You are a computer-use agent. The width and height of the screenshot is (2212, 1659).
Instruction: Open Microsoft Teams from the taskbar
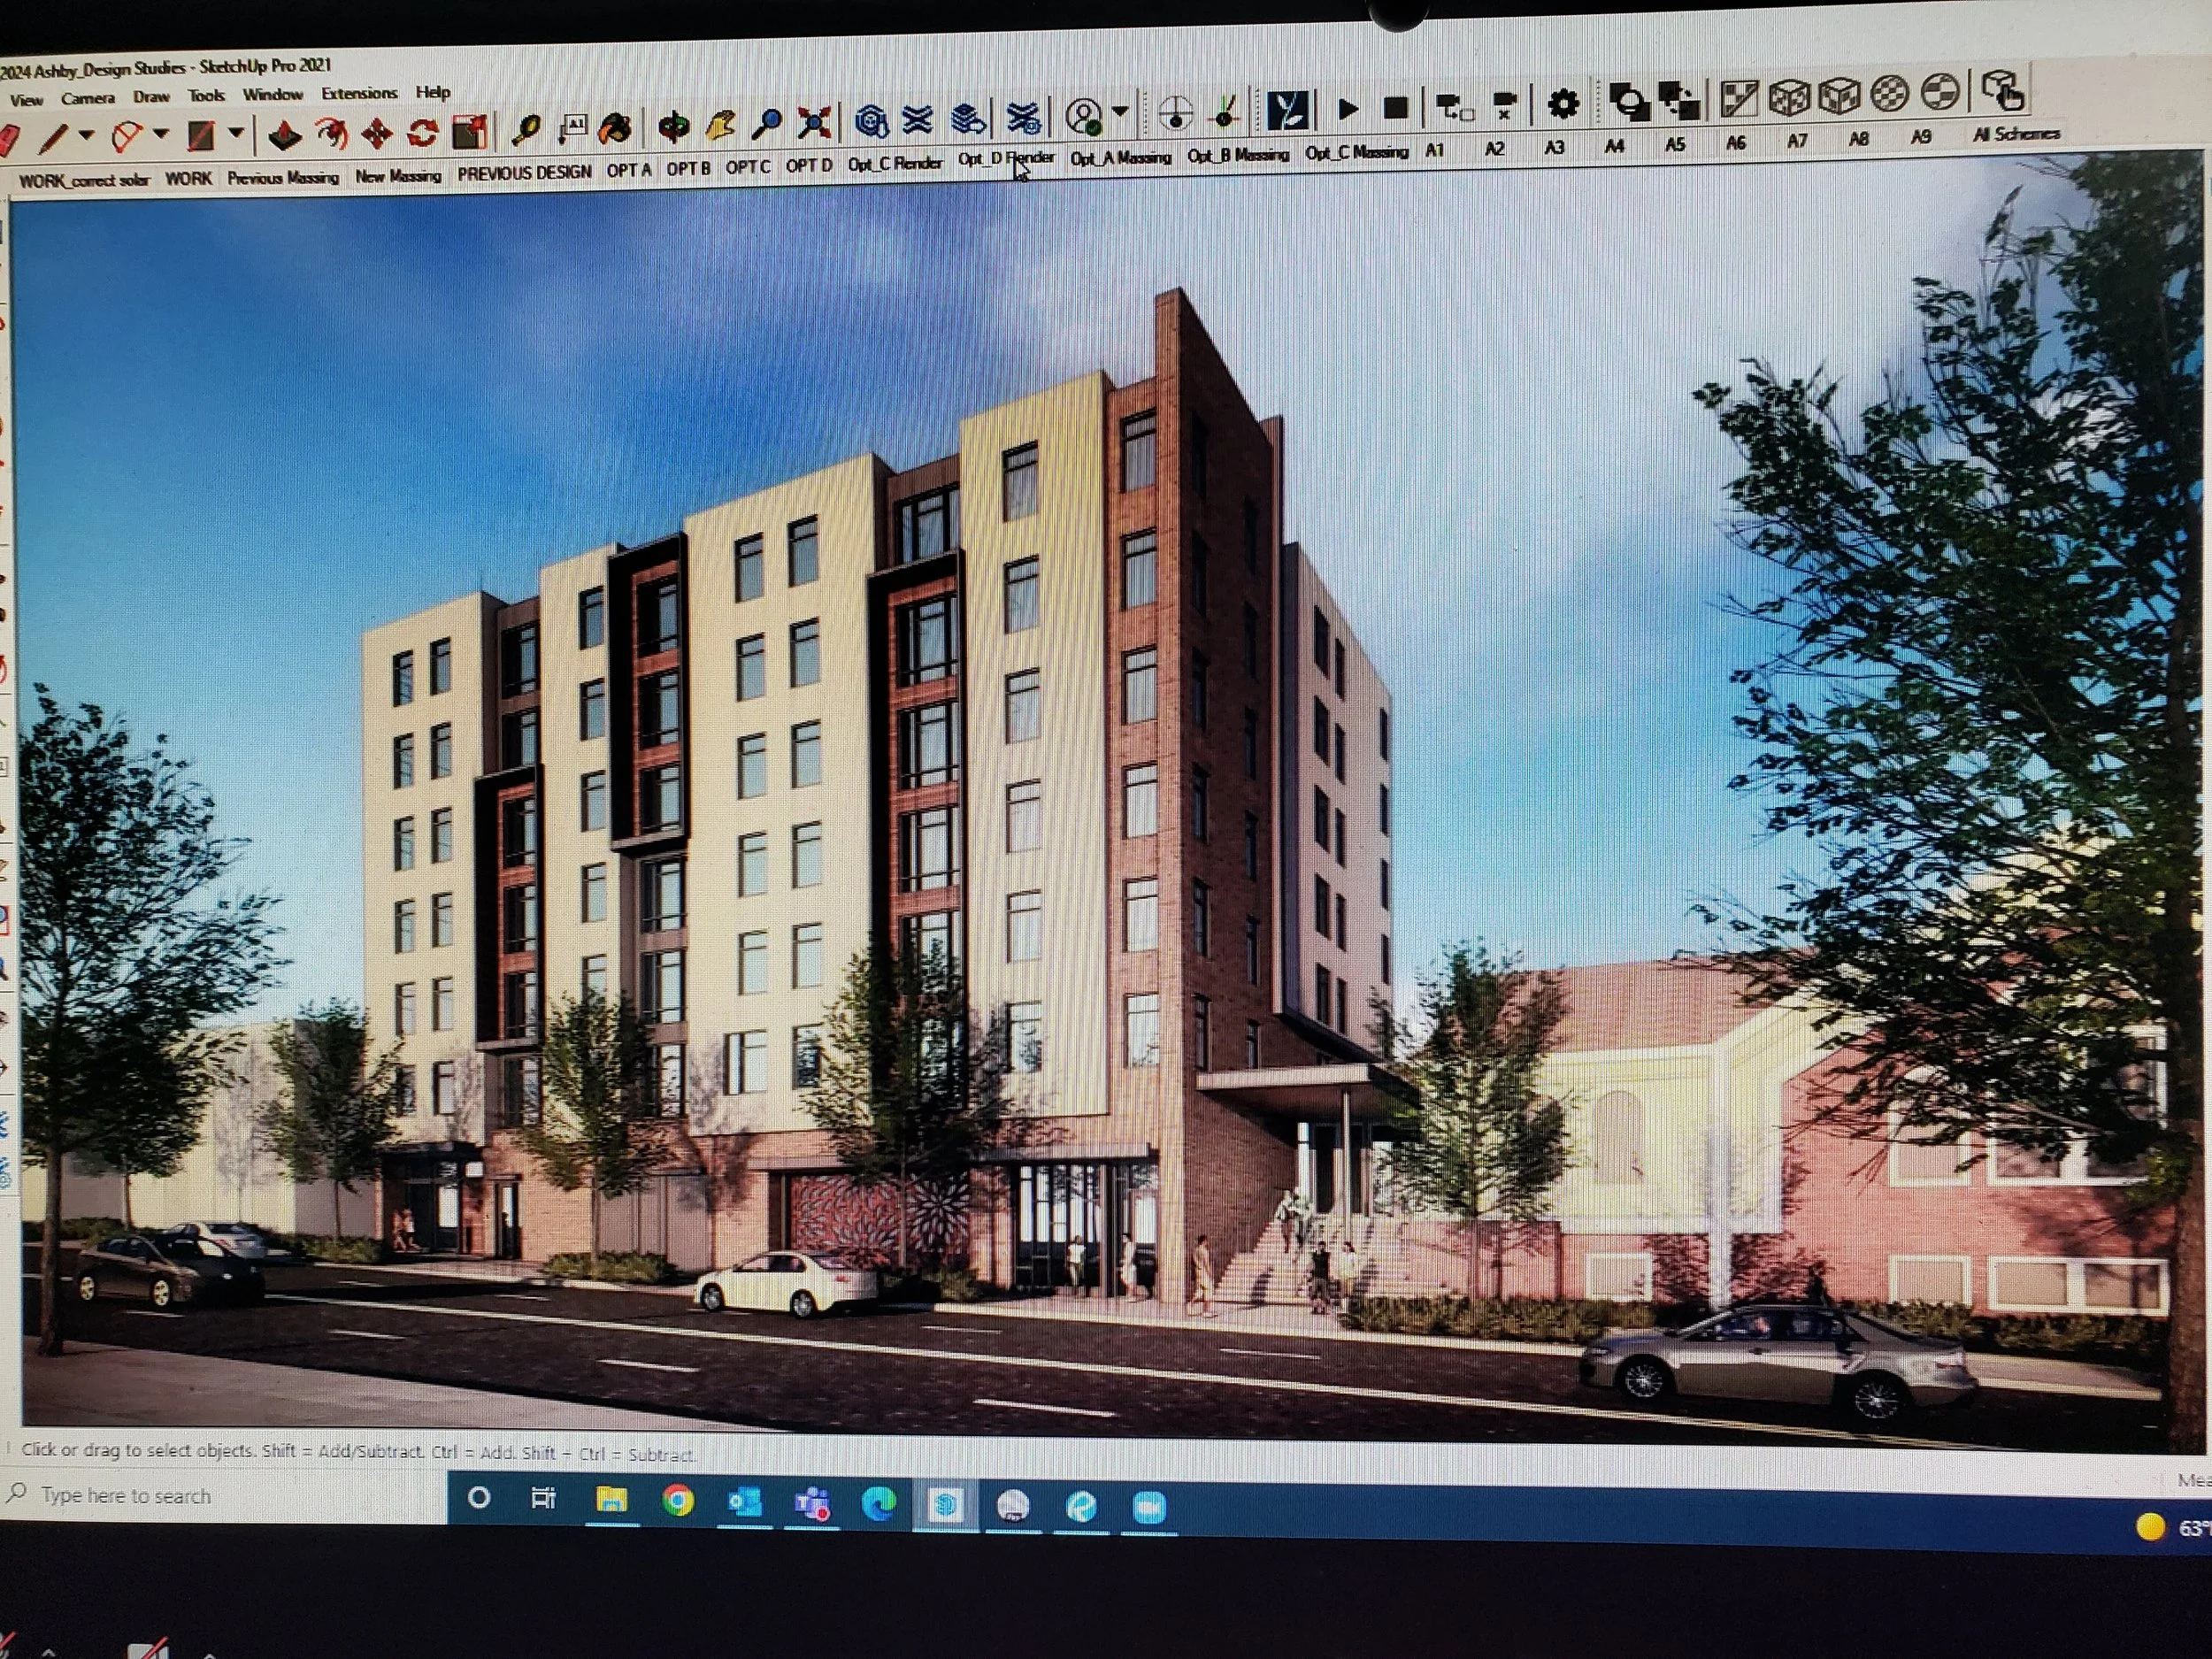pos(812,1503)
